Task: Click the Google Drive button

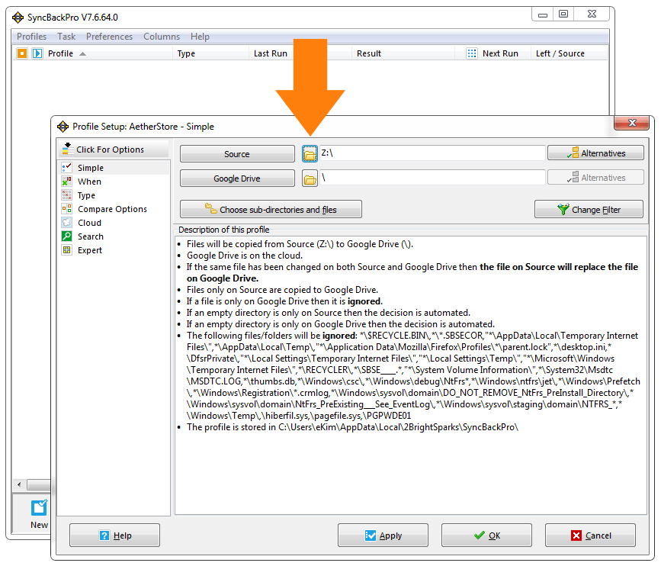Action: 237,178
